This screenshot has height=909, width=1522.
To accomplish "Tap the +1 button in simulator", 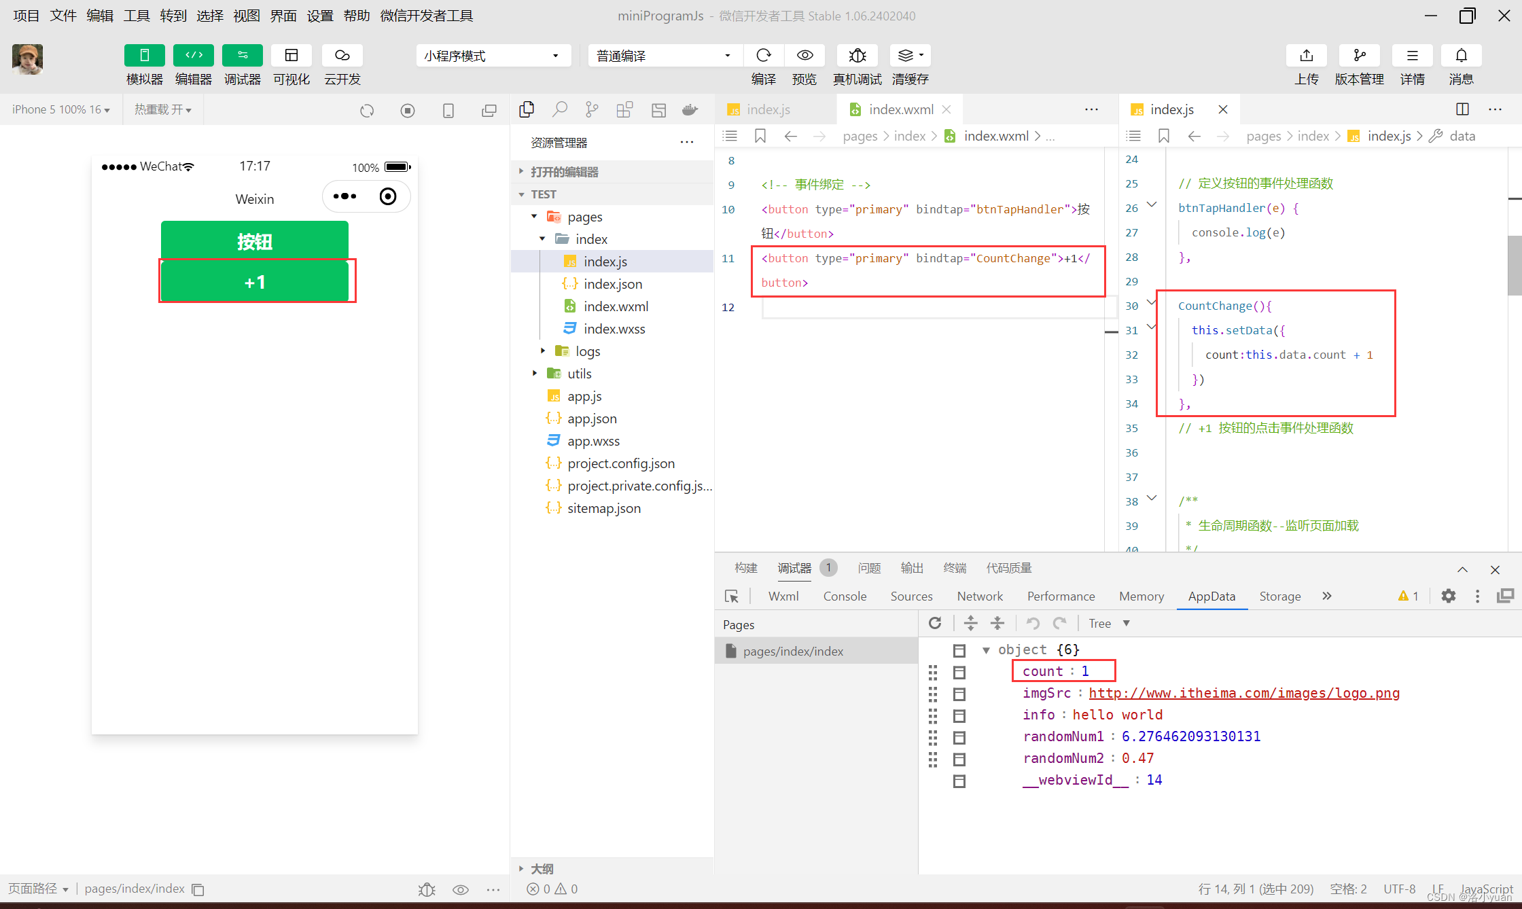I will pos(255,282).
